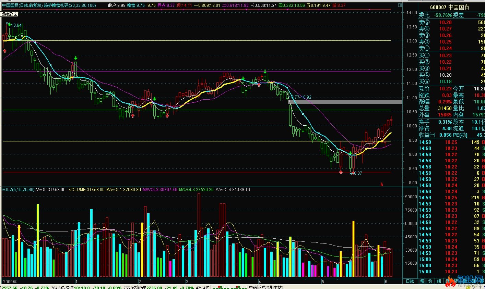Select the 买② 10.22 bid row
The image size is (485, 289).
click(x=452, y=62)
